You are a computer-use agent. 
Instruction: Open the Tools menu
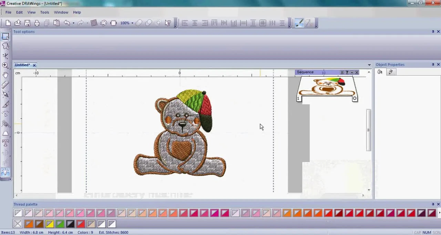point(44,12)
